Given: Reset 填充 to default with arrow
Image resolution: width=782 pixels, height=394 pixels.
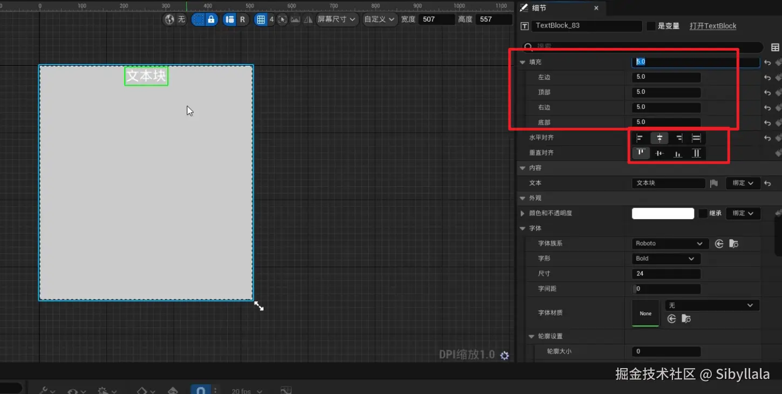Looking at the screenshot, I should click(767, 63).
